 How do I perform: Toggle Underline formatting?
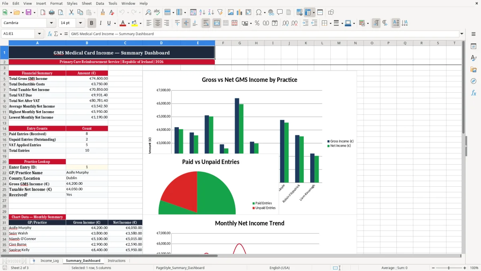coord(109,23)
